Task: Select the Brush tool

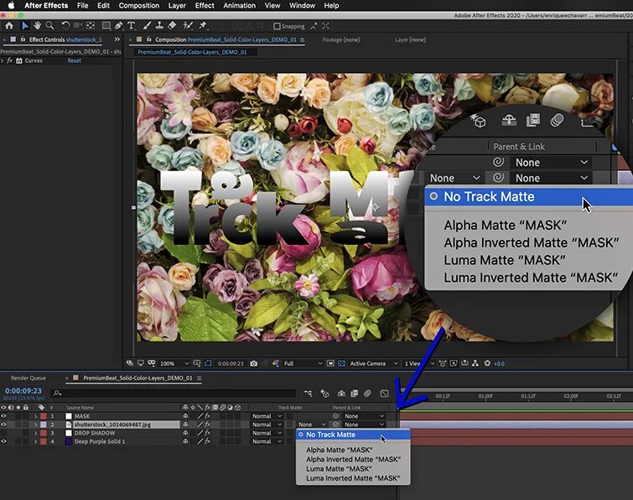Action: point(147,26)
